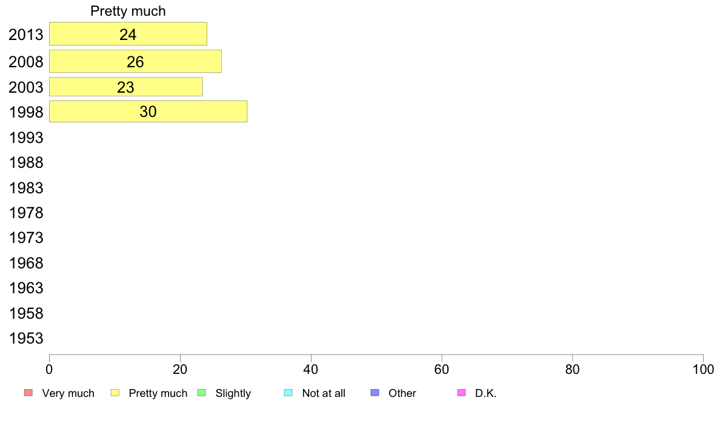Click the Very much red legend swatch
This screenshot has width=720, height=446.
click(28, 393)
